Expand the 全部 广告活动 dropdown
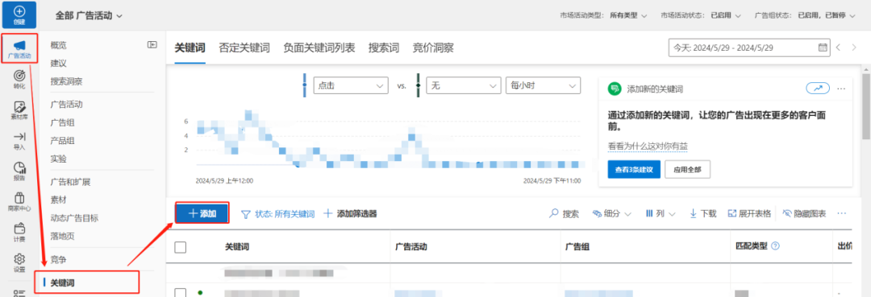The image size is (871, 297). tap(89, 15)
